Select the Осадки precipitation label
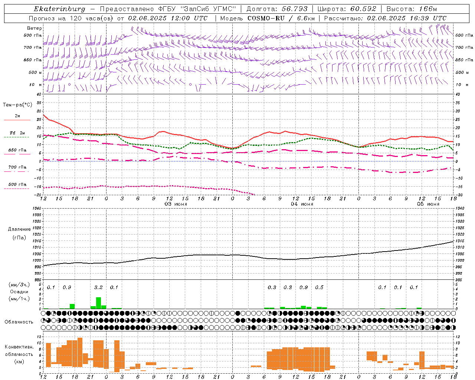 [x=19, y=292]
